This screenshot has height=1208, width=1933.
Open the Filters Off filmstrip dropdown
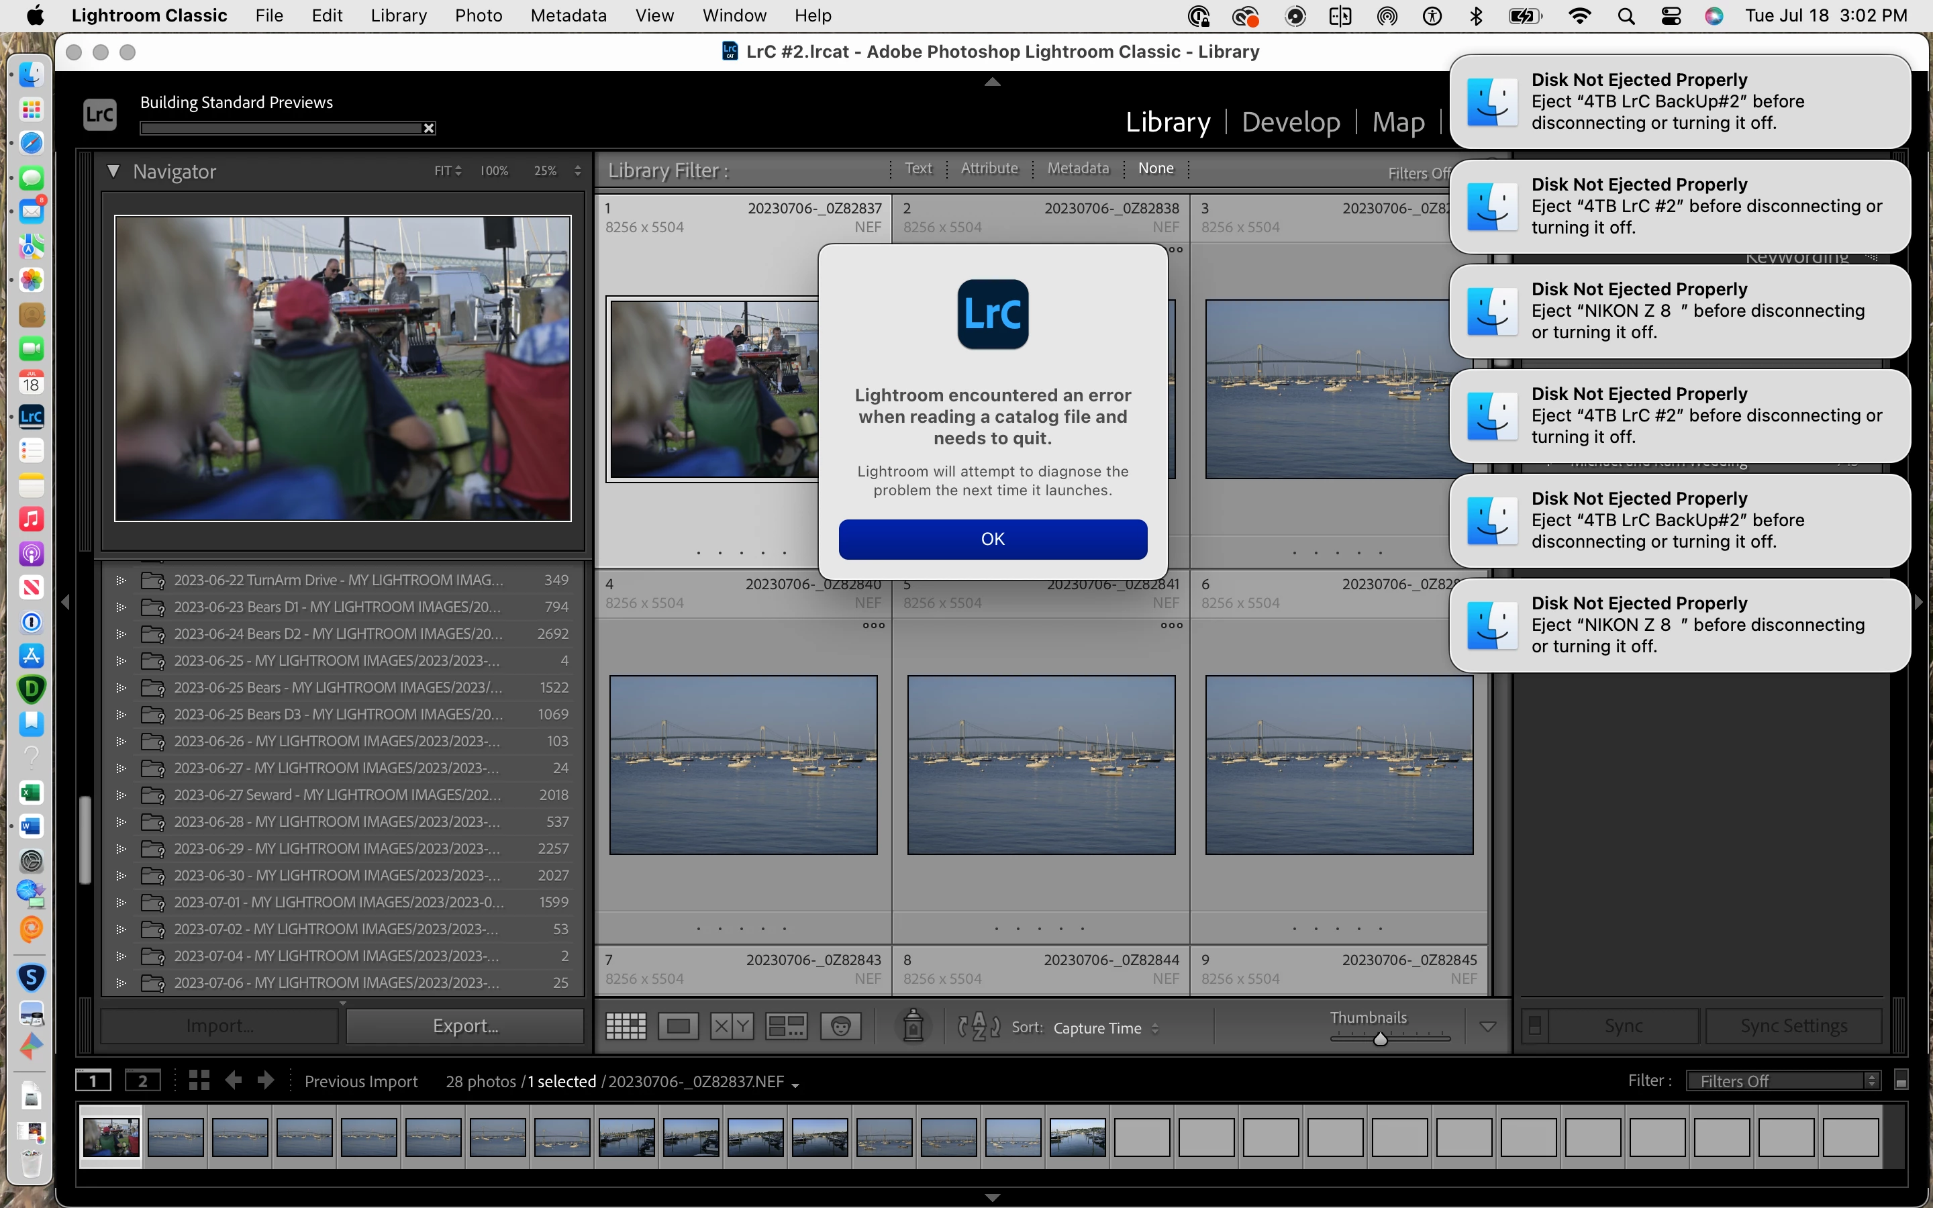point(1783,1081)
